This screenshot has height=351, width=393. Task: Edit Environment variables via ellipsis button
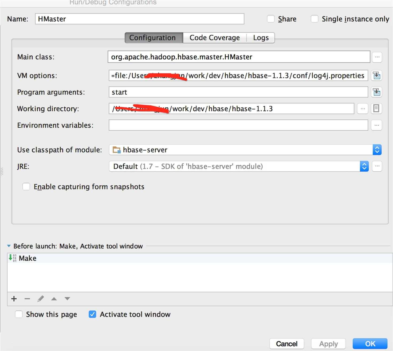376,125
